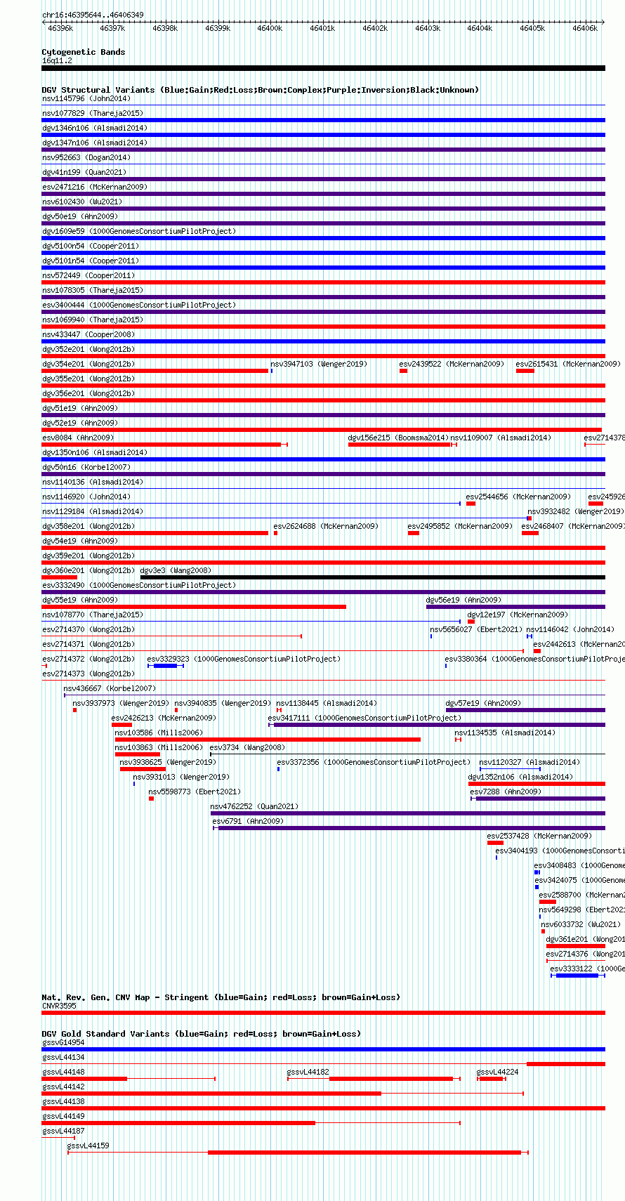The width and height of the screenshot is (625, 1201).
Task: Open variant nsv5598773 (Ebert2021)
Action: 195,792
